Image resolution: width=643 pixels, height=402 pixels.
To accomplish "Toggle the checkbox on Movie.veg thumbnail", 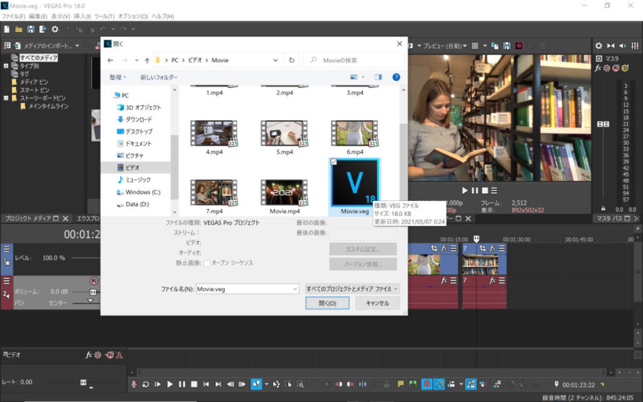I will 333,162.
